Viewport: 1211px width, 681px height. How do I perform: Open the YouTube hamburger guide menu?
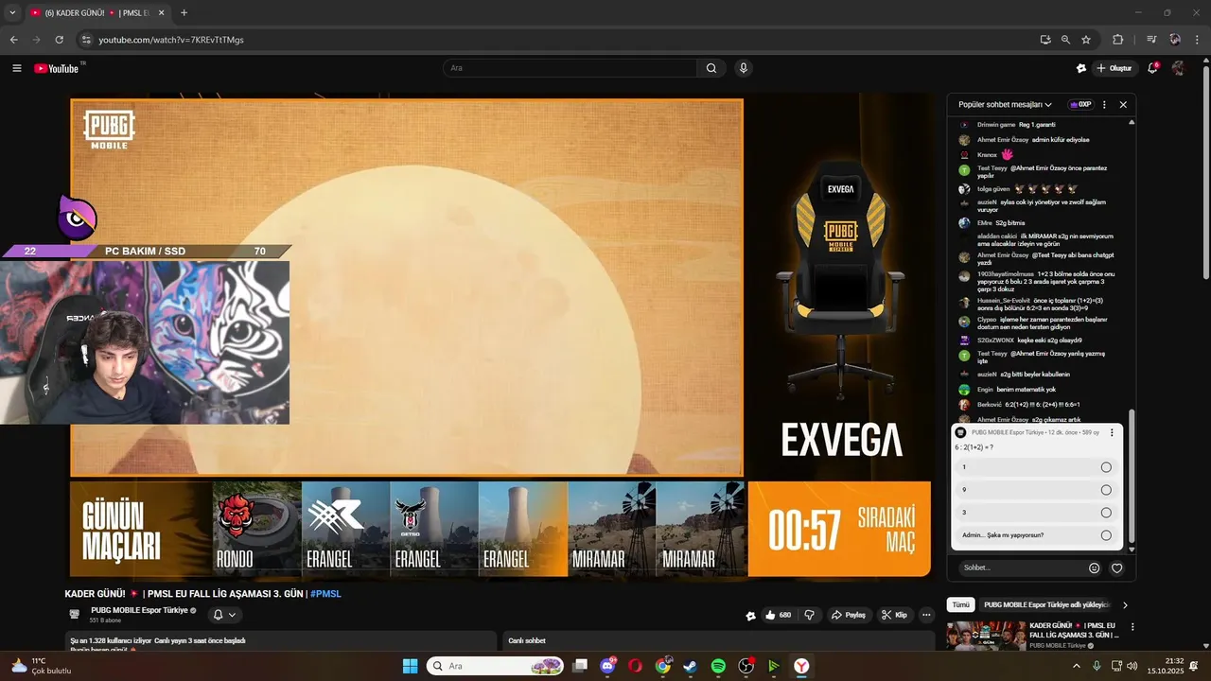tap(17, 68)
